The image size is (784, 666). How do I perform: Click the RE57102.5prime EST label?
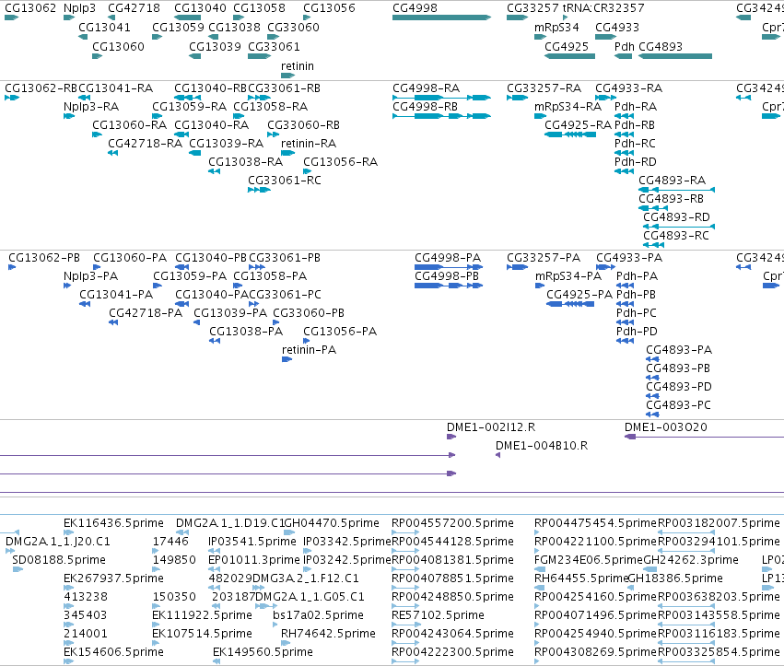click(x=438, y=615)
